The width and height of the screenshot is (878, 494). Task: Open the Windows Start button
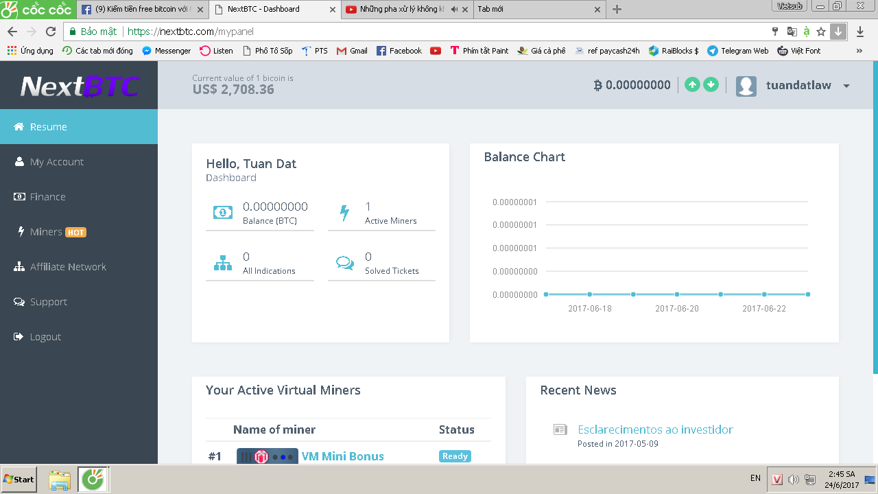point(19,479)
